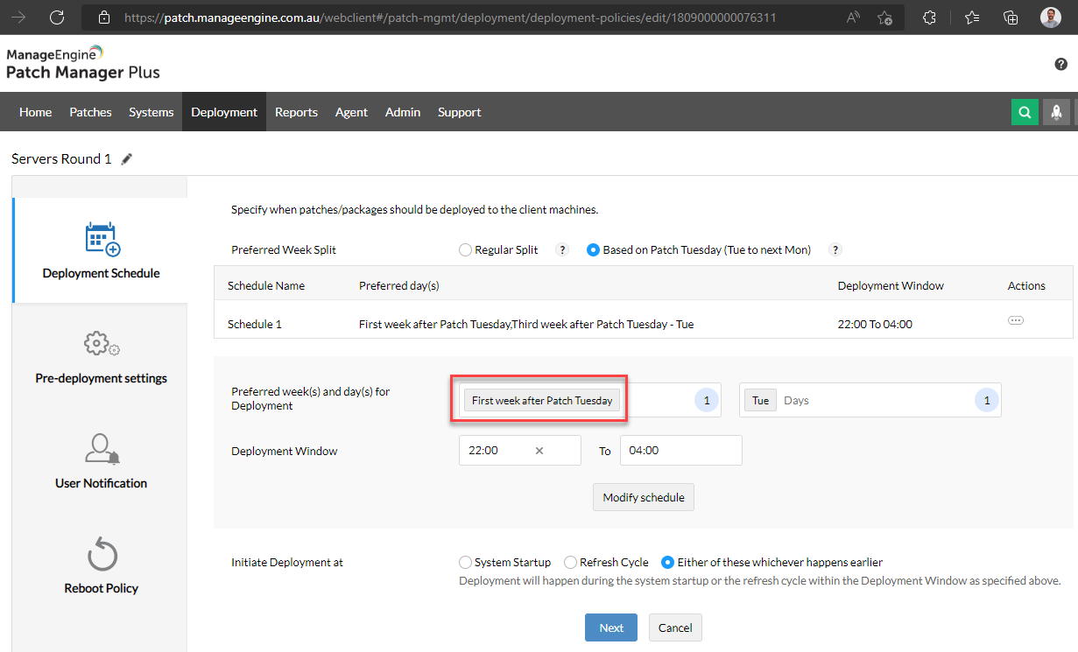Expand the Days selection dropdown
The height and width of the screenshot is (652, 1078).
pyautogui.click(x=876, y=400)
